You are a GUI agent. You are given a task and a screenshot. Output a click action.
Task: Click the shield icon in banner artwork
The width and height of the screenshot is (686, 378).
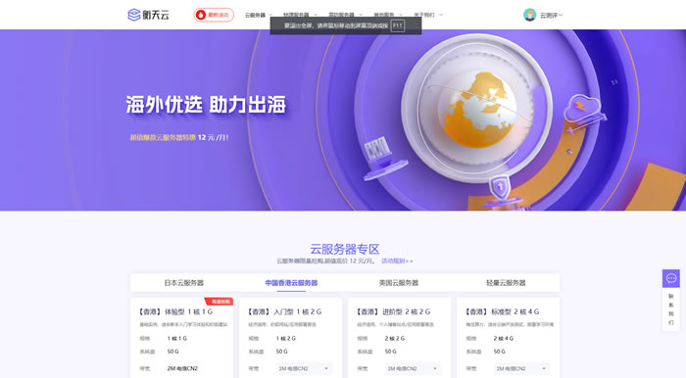(x=500, y=187)
